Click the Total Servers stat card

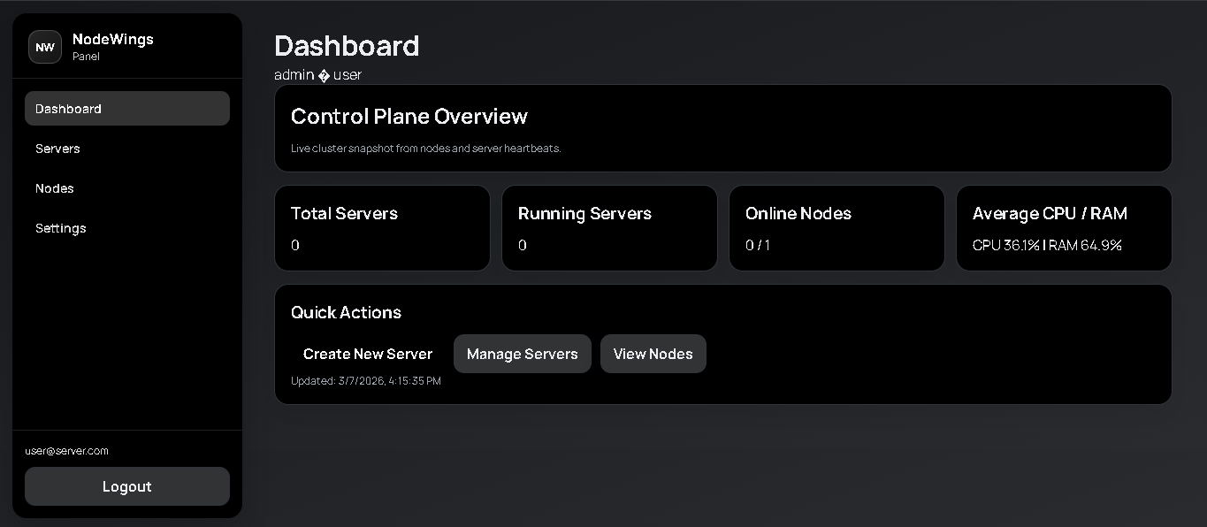(382, 227)
